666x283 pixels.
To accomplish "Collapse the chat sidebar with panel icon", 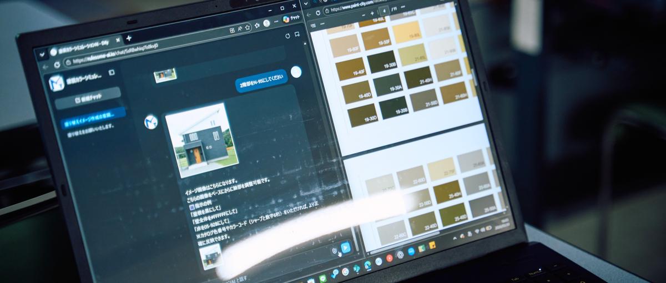I will click(111, 72).
